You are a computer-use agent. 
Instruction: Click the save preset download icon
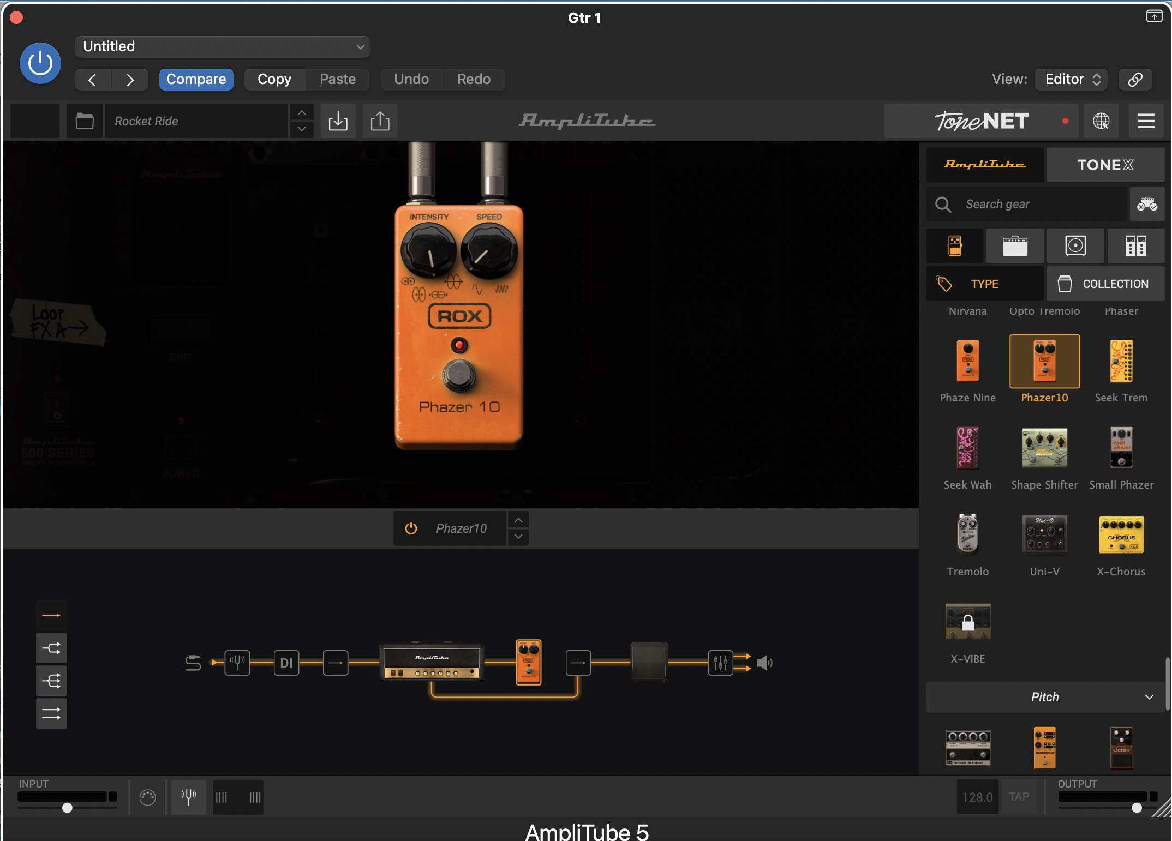click(x=338, y=121)
